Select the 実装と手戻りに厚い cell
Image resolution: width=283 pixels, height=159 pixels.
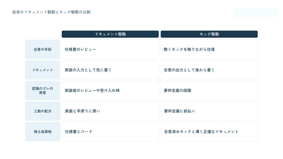[110, 111]
